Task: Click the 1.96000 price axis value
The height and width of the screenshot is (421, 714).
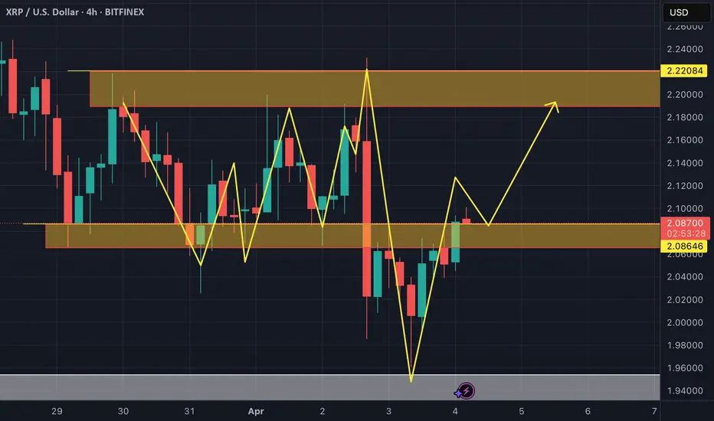Action: tap(684, 367)
